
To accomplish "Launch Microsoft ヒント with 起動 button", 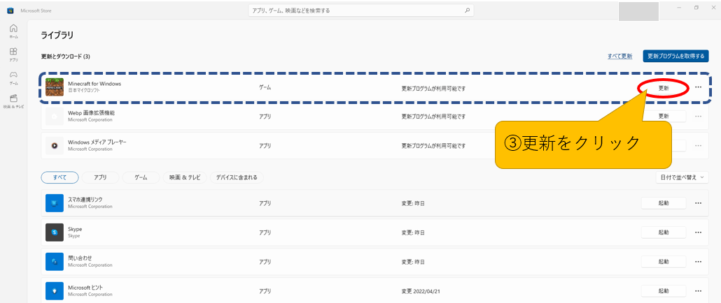I will (664, 290).
